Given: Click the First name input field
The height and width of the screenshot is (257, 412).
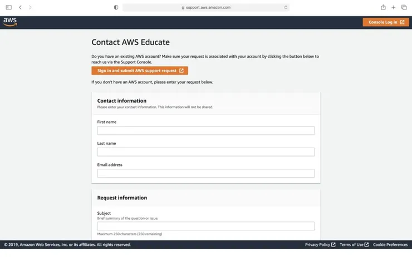Looking at the screenshot, I should pyautogui.click(x=205, y=130).
